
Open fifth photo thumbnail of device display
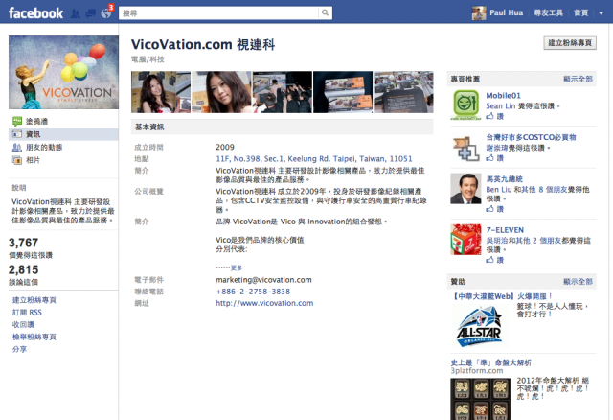[x=403, y=92]
